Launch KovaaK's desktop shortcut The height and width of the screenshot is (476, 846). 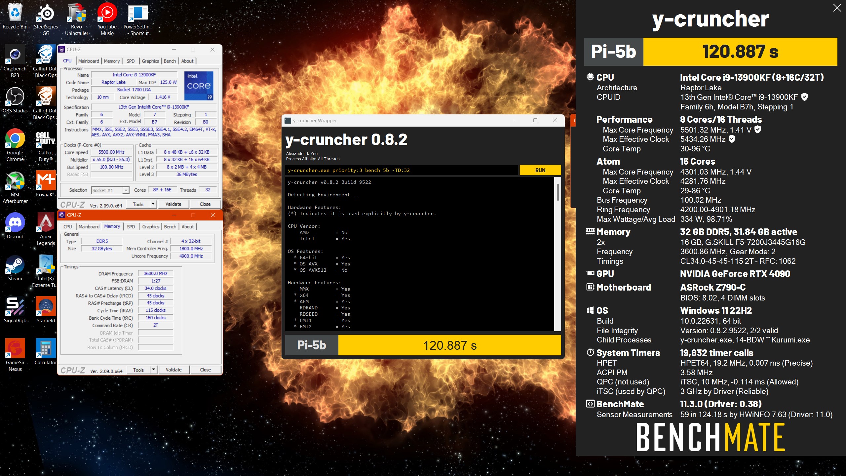pyautogui.click(x=46, y=184)
